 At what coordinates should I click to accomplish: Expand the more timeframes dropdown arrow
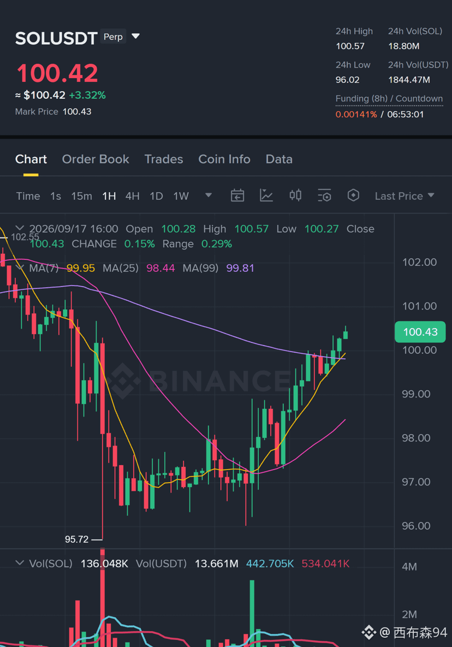coord(209,195)
